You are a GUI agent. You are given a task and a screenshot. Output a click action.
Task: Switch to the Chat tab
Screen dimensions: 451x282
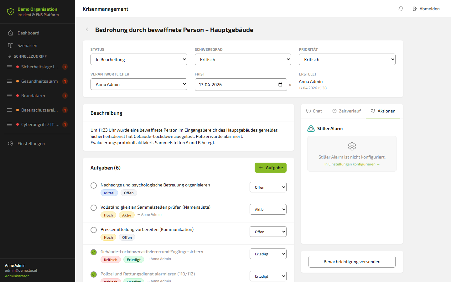pyautogui.click(x=314, y=111)
